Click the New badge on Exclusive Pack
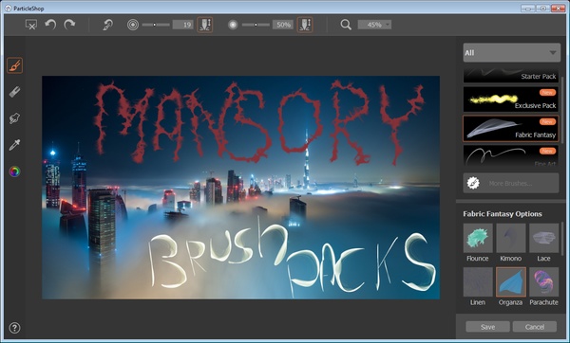Viewport: 570px width, 343px height. click(x=547, y=93)
